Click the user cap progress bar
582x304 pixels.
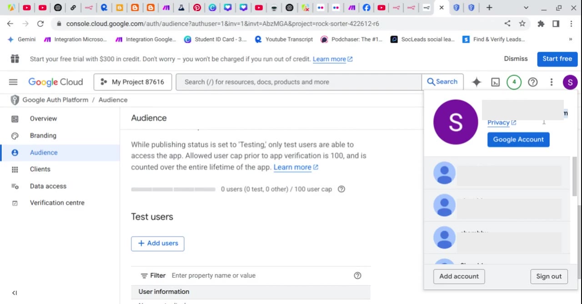[173, 189]
